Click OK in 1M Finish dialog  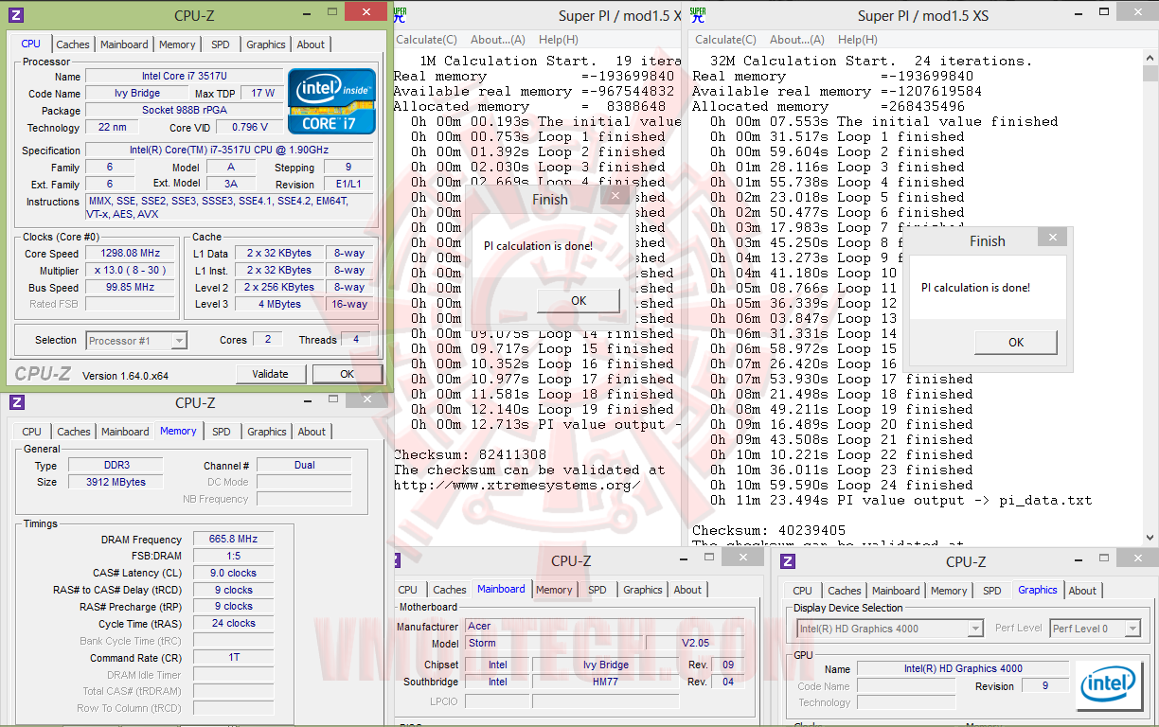click(579, 301)
